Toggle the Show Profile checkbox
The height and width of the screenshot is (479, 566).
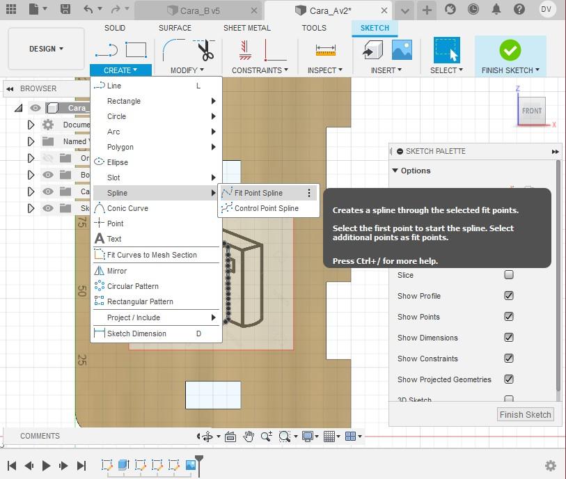click(509, 296)
